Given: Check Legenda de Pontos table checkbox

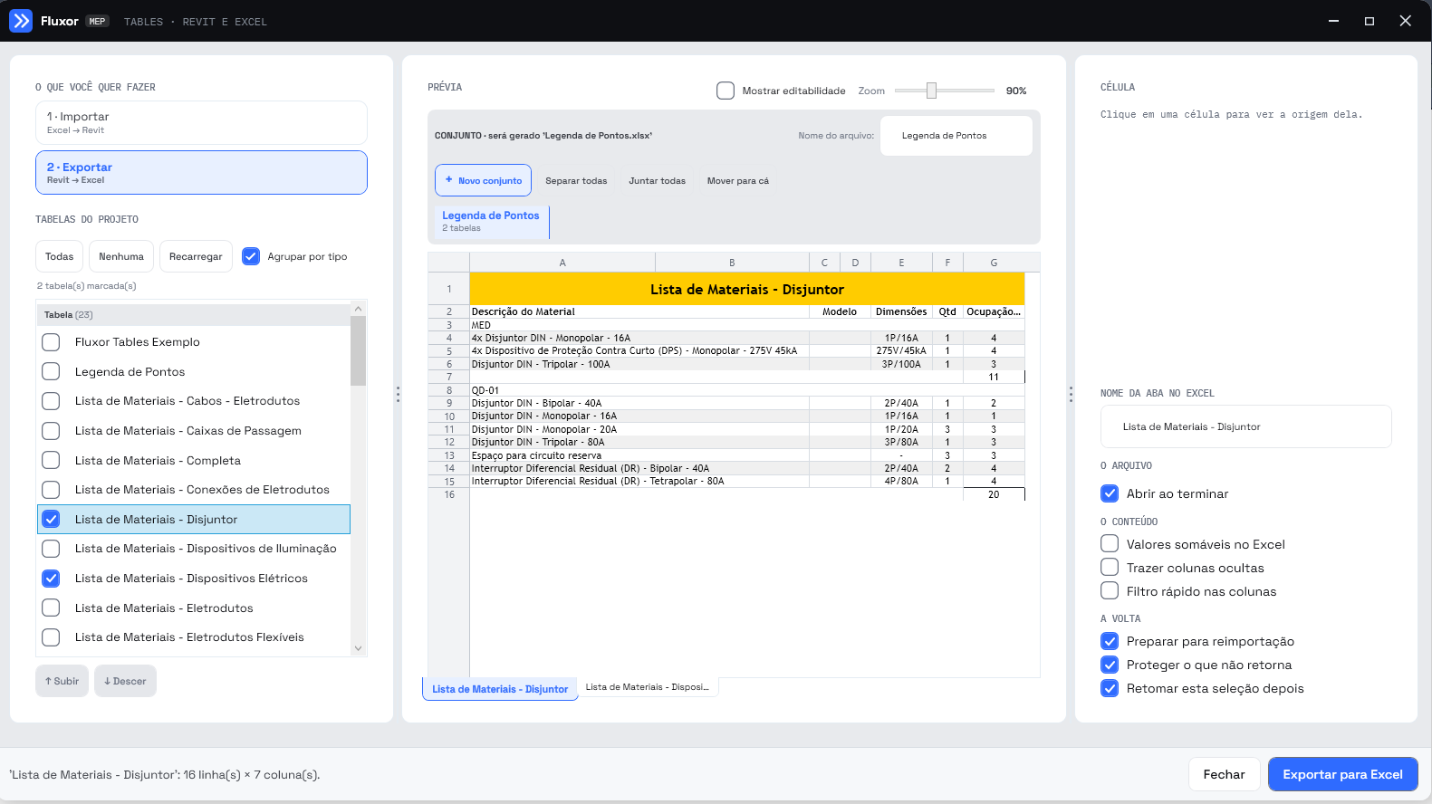Looking at the screenshot, I should coord(52,371).
